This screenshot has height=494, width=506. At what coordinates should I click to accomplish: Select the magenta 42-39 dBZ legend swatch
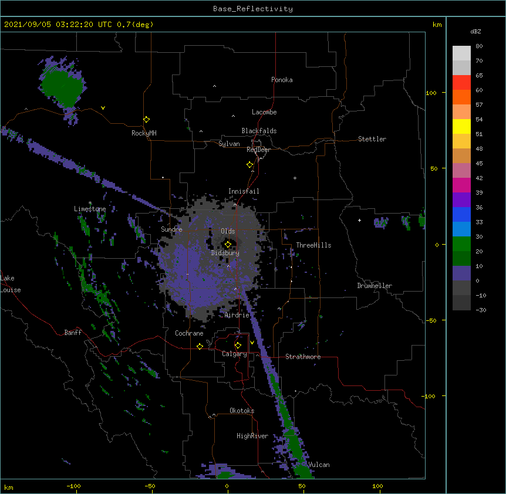461,185
